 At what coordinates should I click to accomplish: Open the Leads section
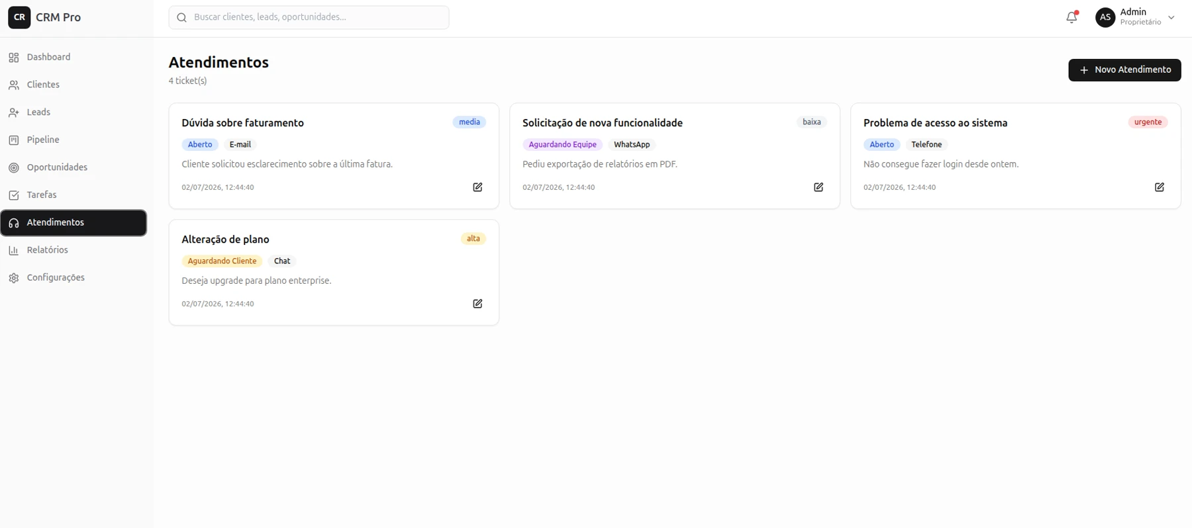[x=74, y=112]
